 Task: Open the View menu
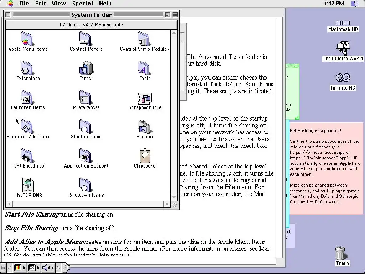click(59, 4)
